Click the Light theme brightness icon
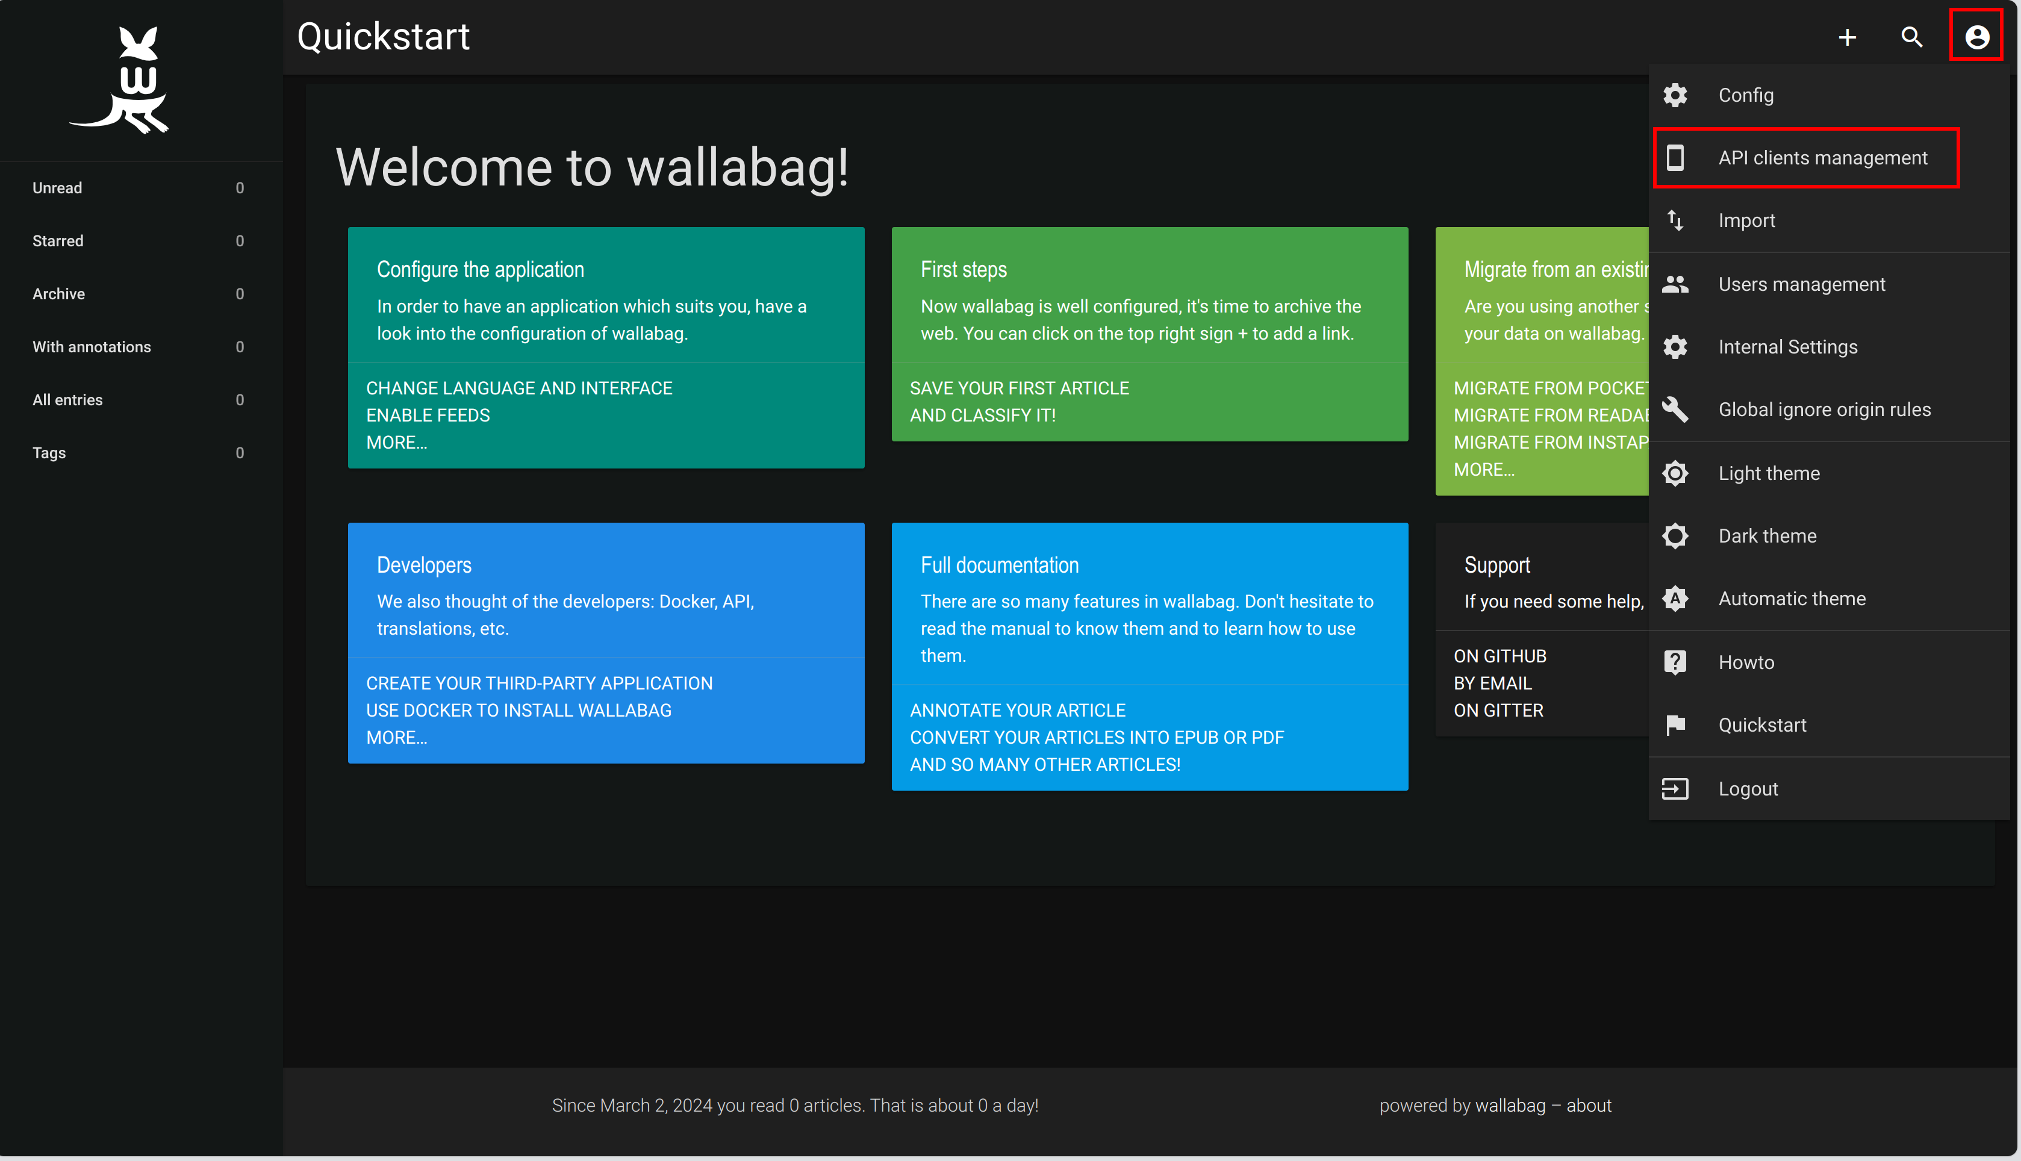2021x1161 pixels. click(x=1675, y=474)
